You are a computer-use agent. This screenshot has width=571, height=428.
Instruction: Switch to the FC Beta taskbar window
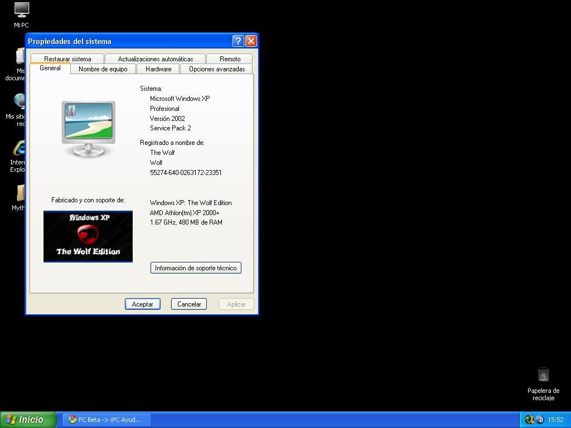pos(106,420)
